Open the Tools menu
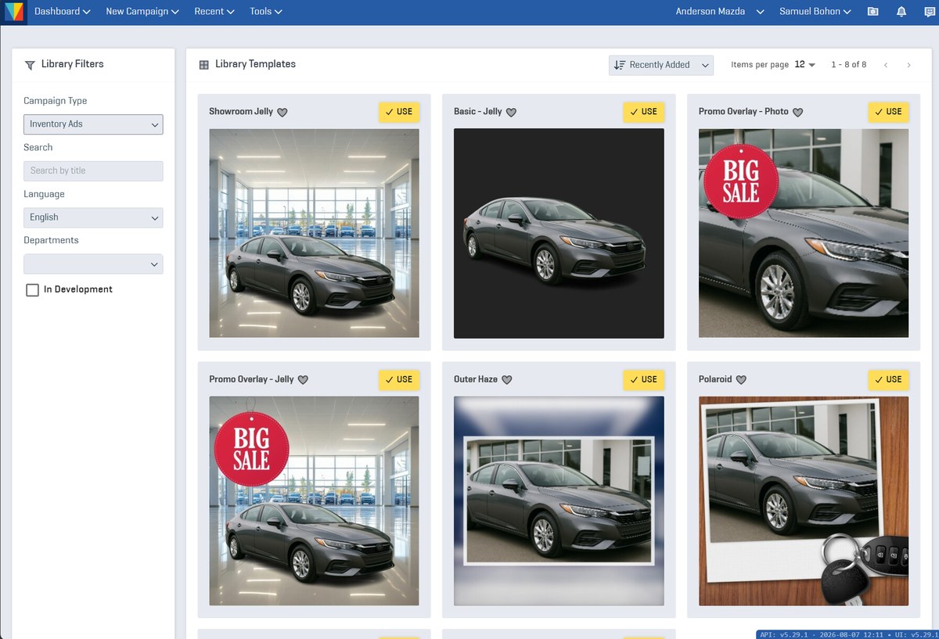 click(x=266, y=12)
